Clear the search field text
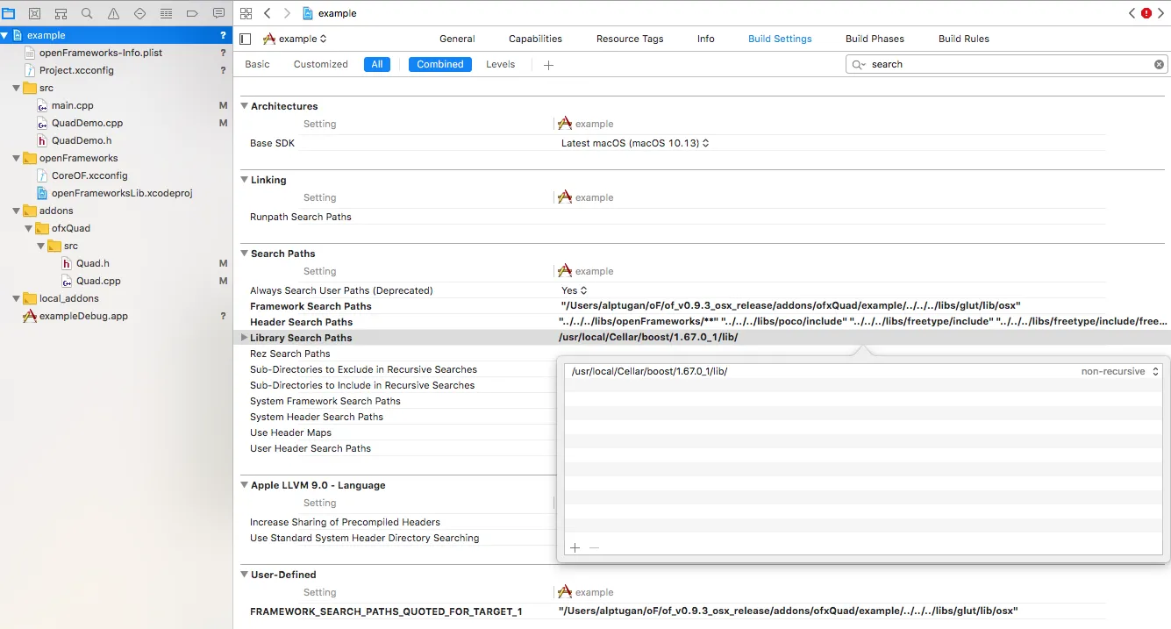Viewport: 1171px width, 629px height. click(x=1159, y=64)
